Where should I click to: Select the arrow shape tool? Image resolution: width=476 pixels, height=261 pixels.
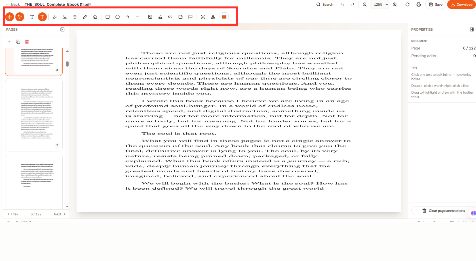[x=128, y=17]
